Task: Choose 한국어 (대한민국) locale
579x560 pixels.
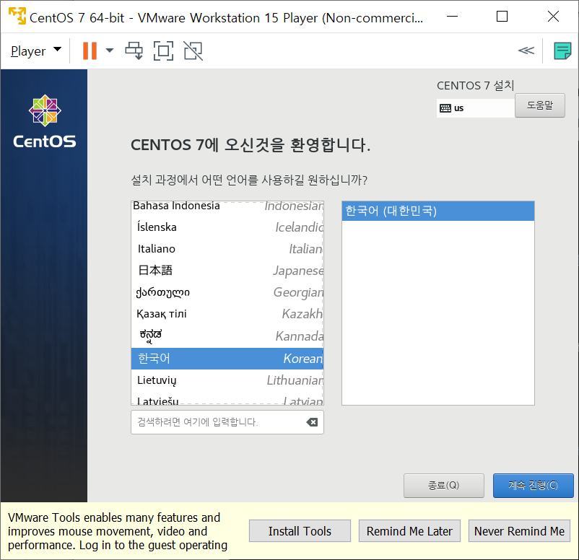Action: pos(438,211)
